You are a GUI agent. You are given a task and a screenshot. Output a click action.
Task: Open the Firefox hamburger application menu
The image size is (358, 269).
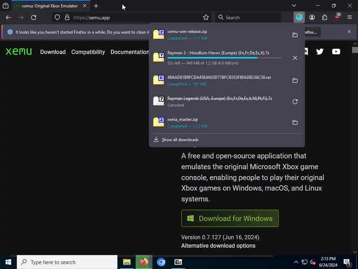[350, 17]
